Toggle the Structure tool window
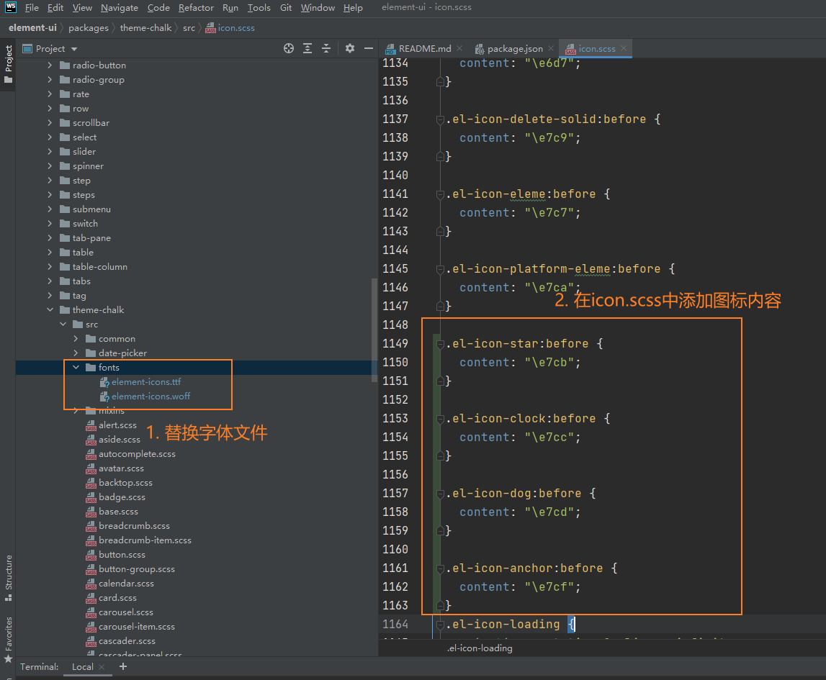Image resolution: width=826 pixels, height=680 pixels. point(9,577)
